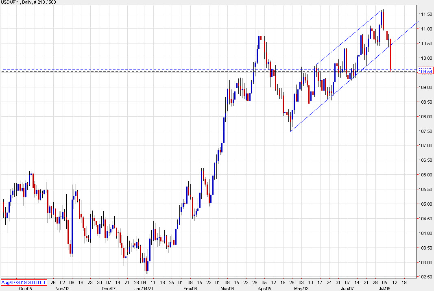Click the large red final candlestick
434x291 pixels.
click(390, 54)
